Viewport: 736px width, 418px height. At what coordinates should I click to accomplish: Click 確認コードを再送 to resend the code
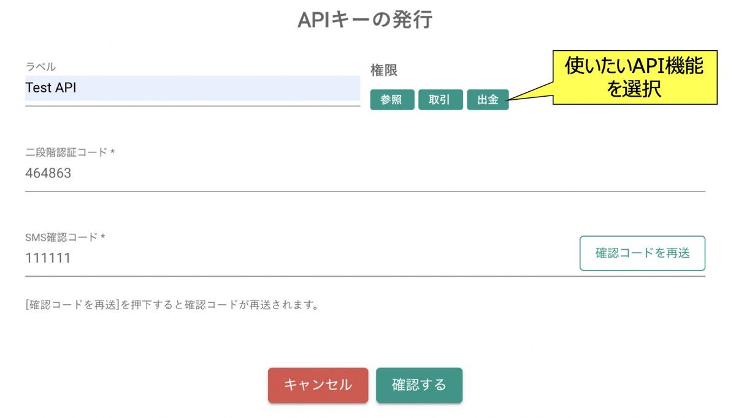(642, 253)
